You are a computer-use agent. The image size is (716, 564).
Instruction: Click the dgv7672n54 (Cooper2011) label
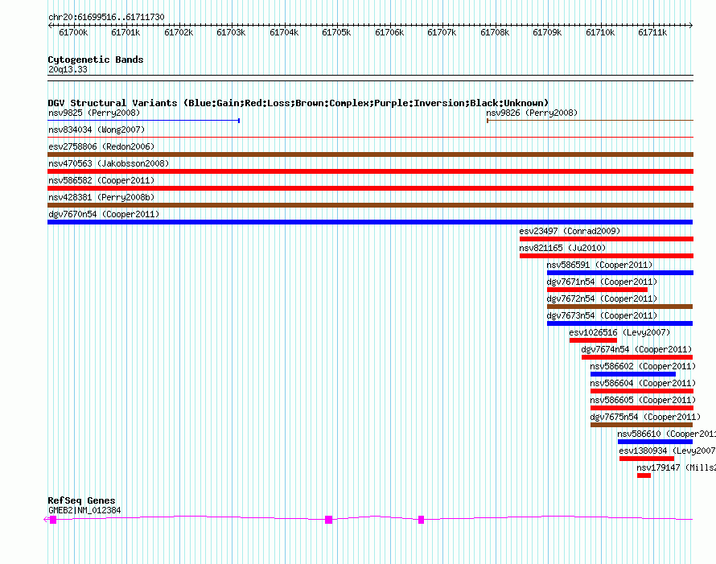pyautogui.click(x=602, y=298)
